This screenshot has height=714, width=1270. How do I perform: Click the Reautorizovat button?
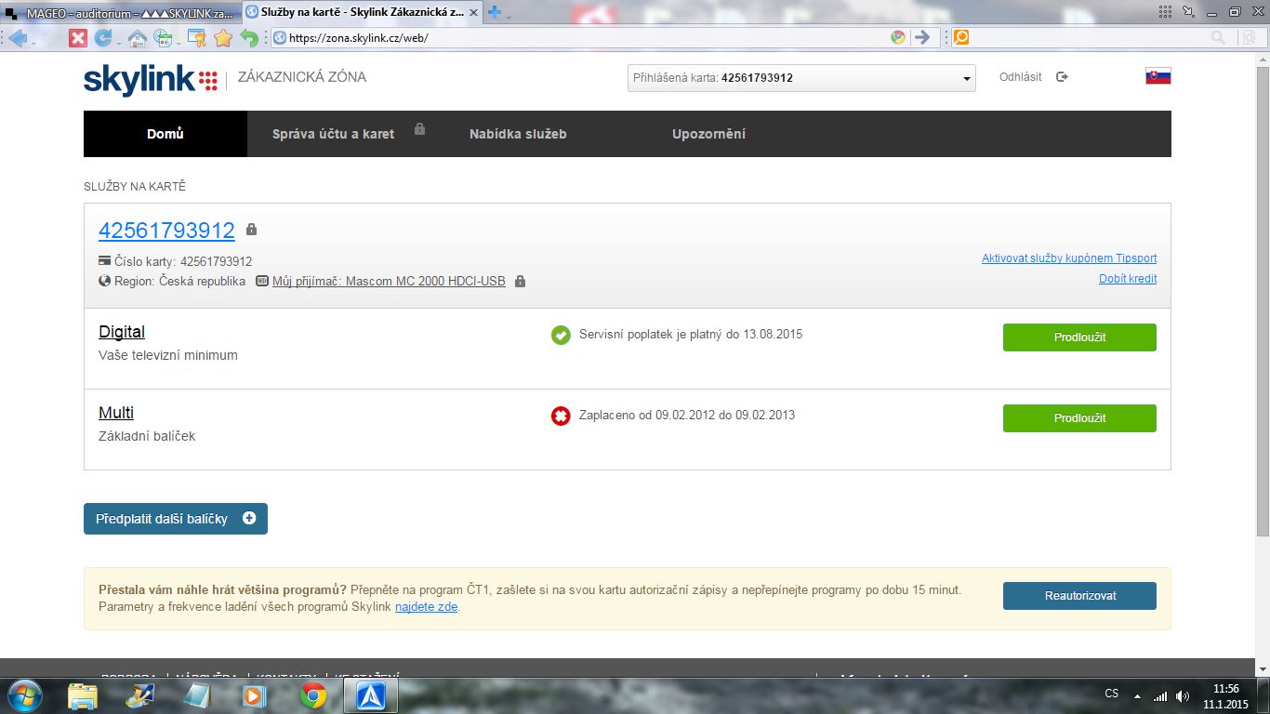tap(1079, 596)
